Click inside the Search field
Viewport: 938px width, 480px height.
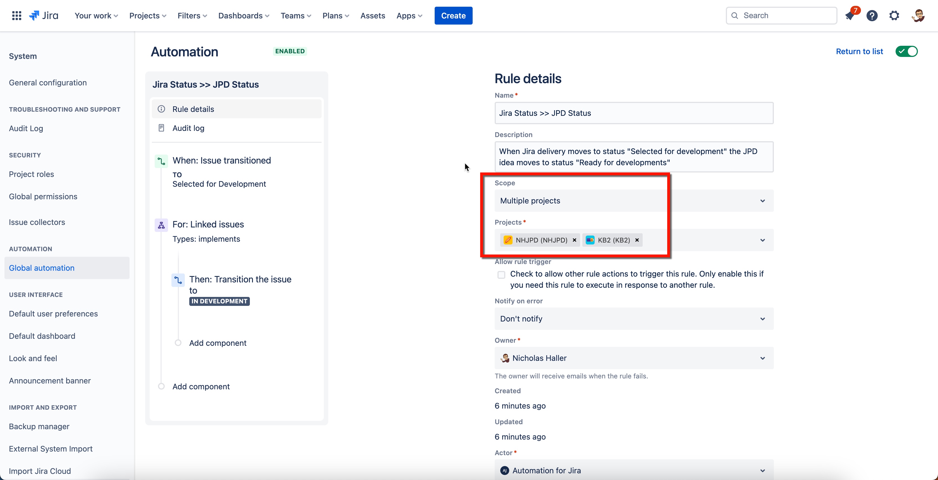click(781, 15)
